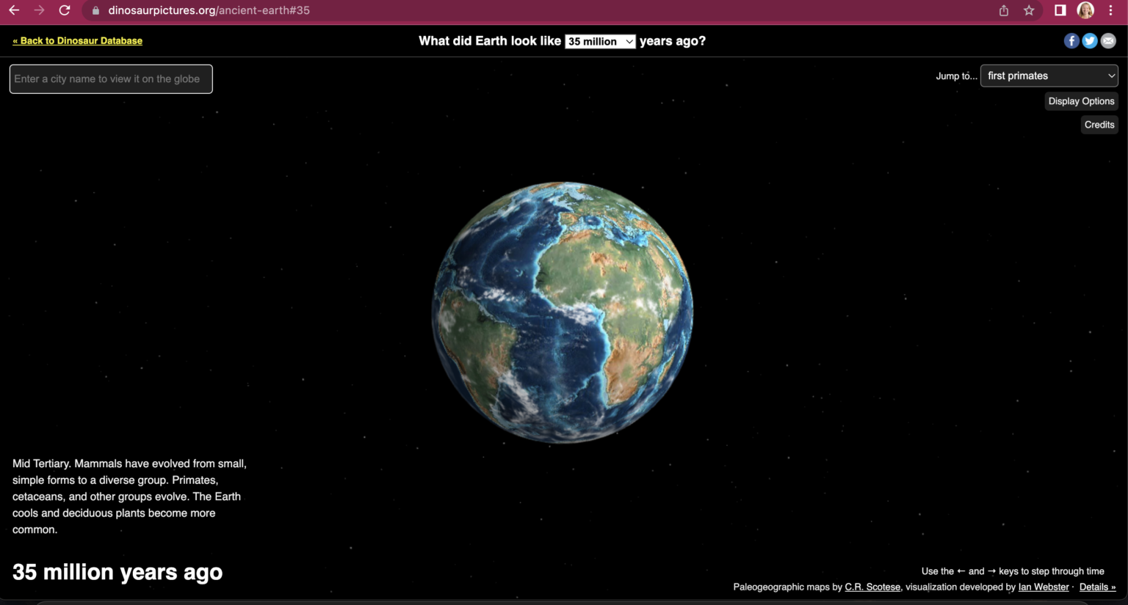Open the Chrome three-dot menu
The height and width of the screenshot is (605, 1128).
click(x=1110, y=10)
